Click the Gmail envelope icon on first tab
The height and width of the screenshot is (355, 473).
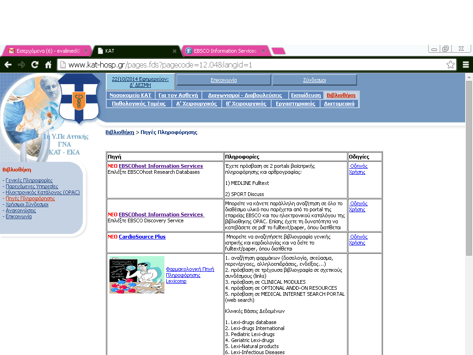pos(12,51)
